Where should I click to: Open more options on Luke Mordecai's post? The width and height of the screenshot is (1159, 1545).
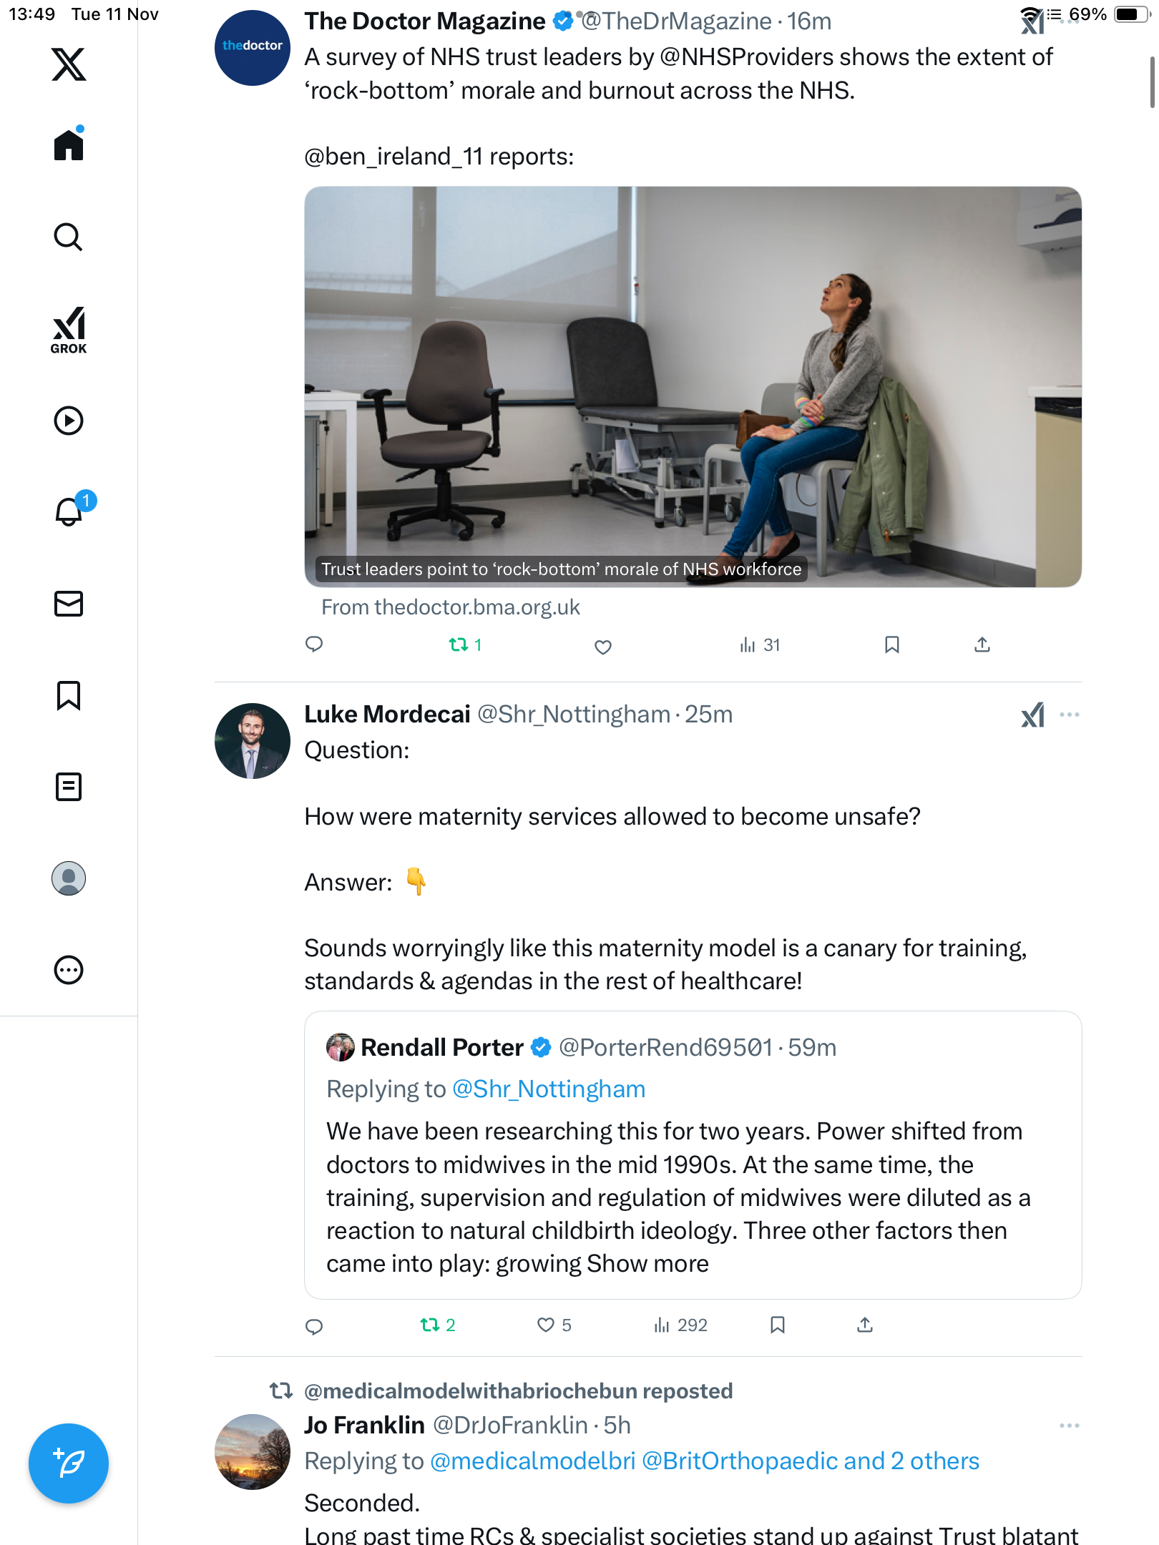click(x=1069, y=715)
